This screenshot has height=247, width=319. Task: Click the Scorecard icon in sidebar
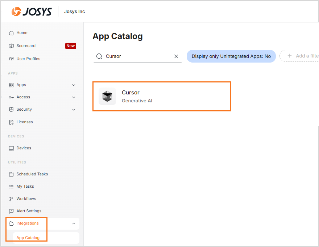click(11, 46)
